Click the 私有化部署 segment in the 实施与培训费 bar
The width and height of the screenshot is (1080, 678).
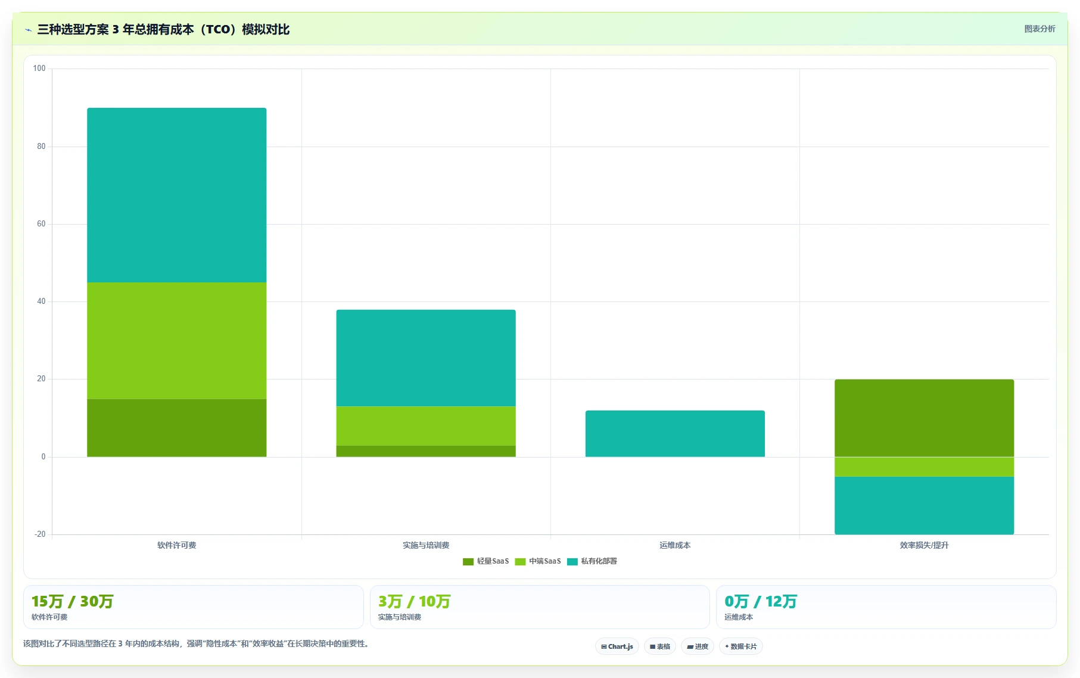[426, 358]
